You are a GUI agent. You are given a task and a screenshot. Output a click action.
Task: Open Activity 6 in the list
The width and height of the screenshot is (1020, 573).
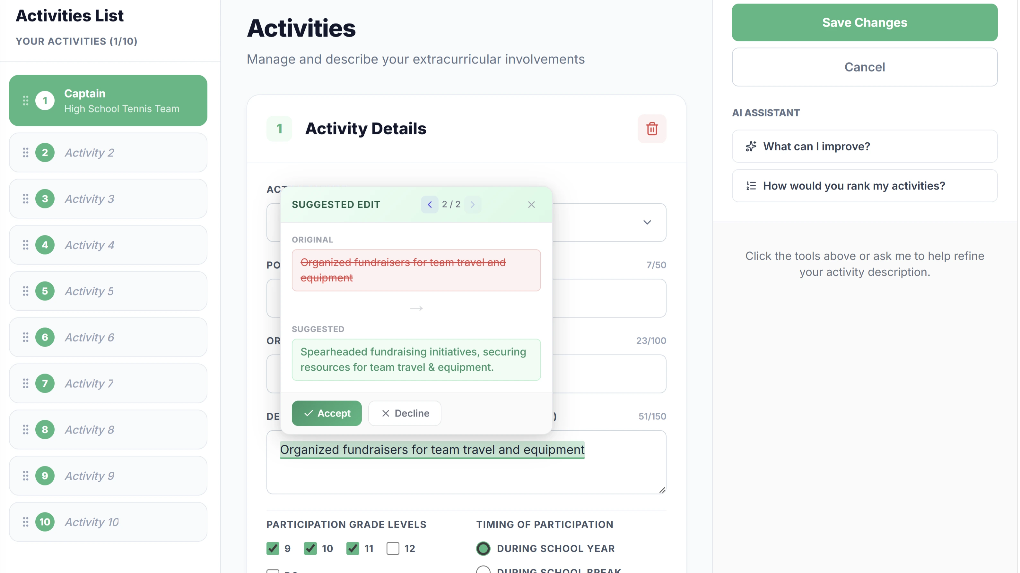coord(108,337)
